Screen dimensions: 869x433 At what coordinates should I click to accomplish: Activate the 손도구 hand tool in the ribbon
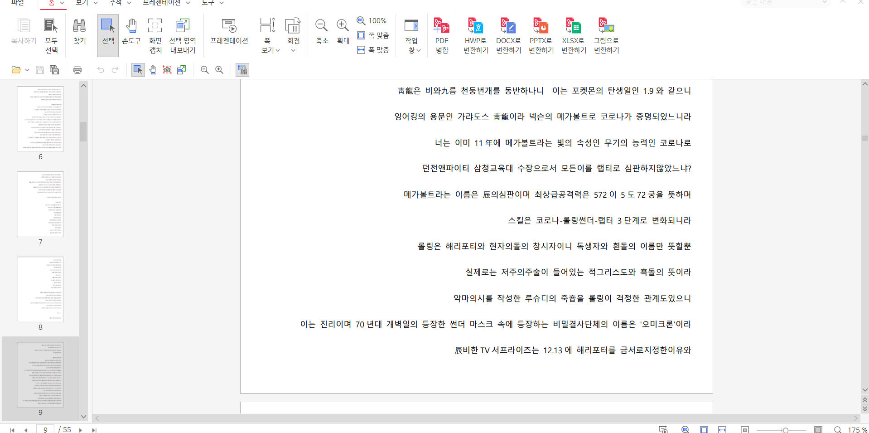(x=131, y=31)
